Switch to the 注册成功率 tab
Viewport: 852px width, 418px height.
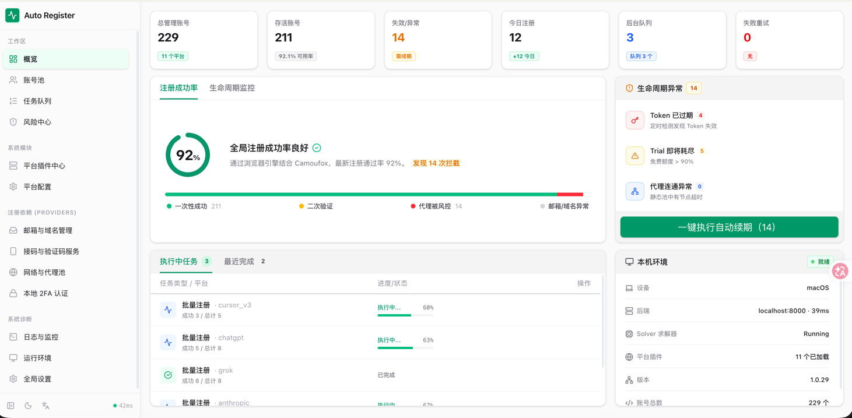click(178, 88)
